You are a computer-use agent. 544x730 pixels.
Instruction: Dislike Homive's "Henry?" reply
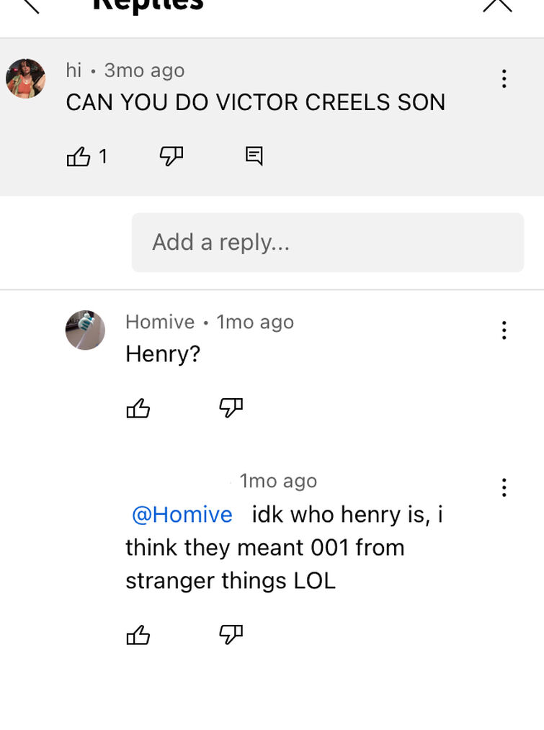(231, 407)
